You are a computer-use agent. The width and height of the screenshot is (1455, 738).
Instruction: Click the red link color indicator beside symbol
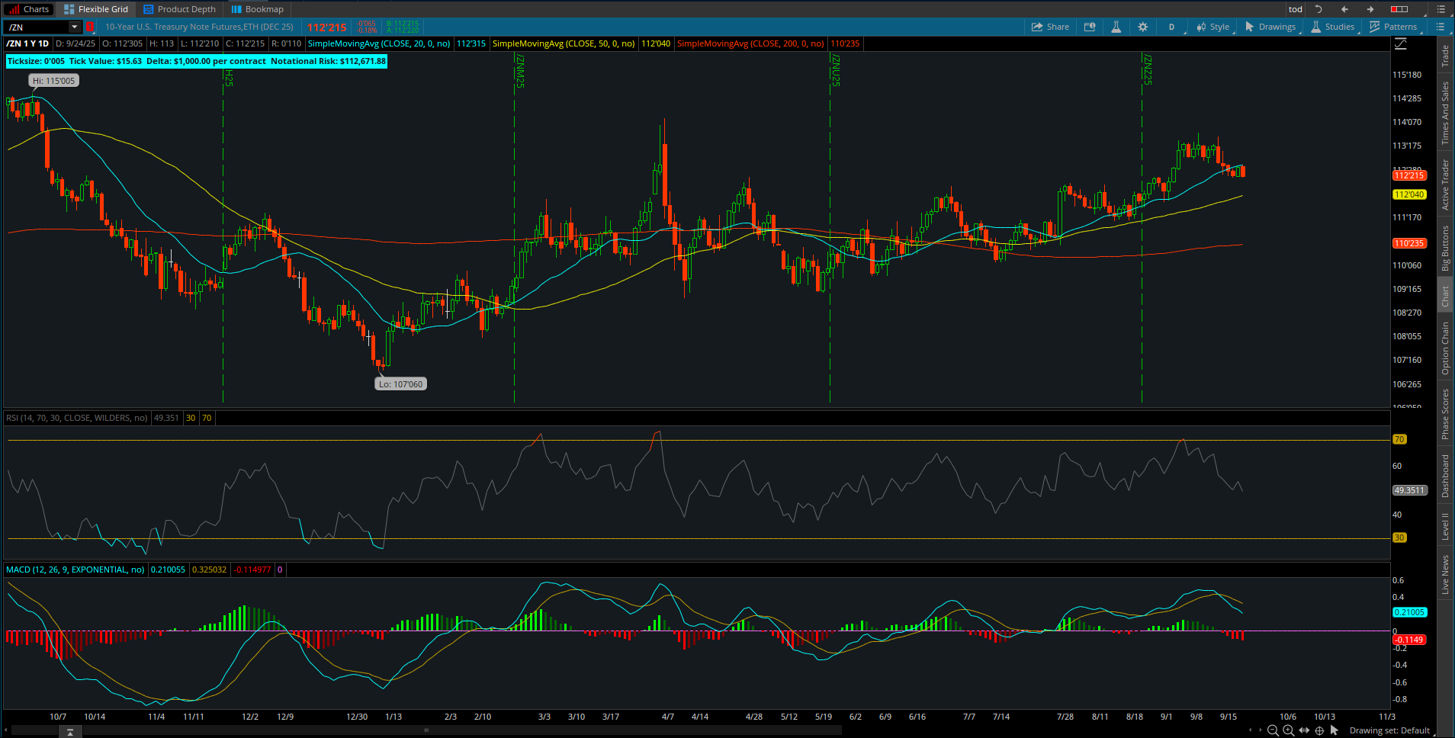[90, 27]
